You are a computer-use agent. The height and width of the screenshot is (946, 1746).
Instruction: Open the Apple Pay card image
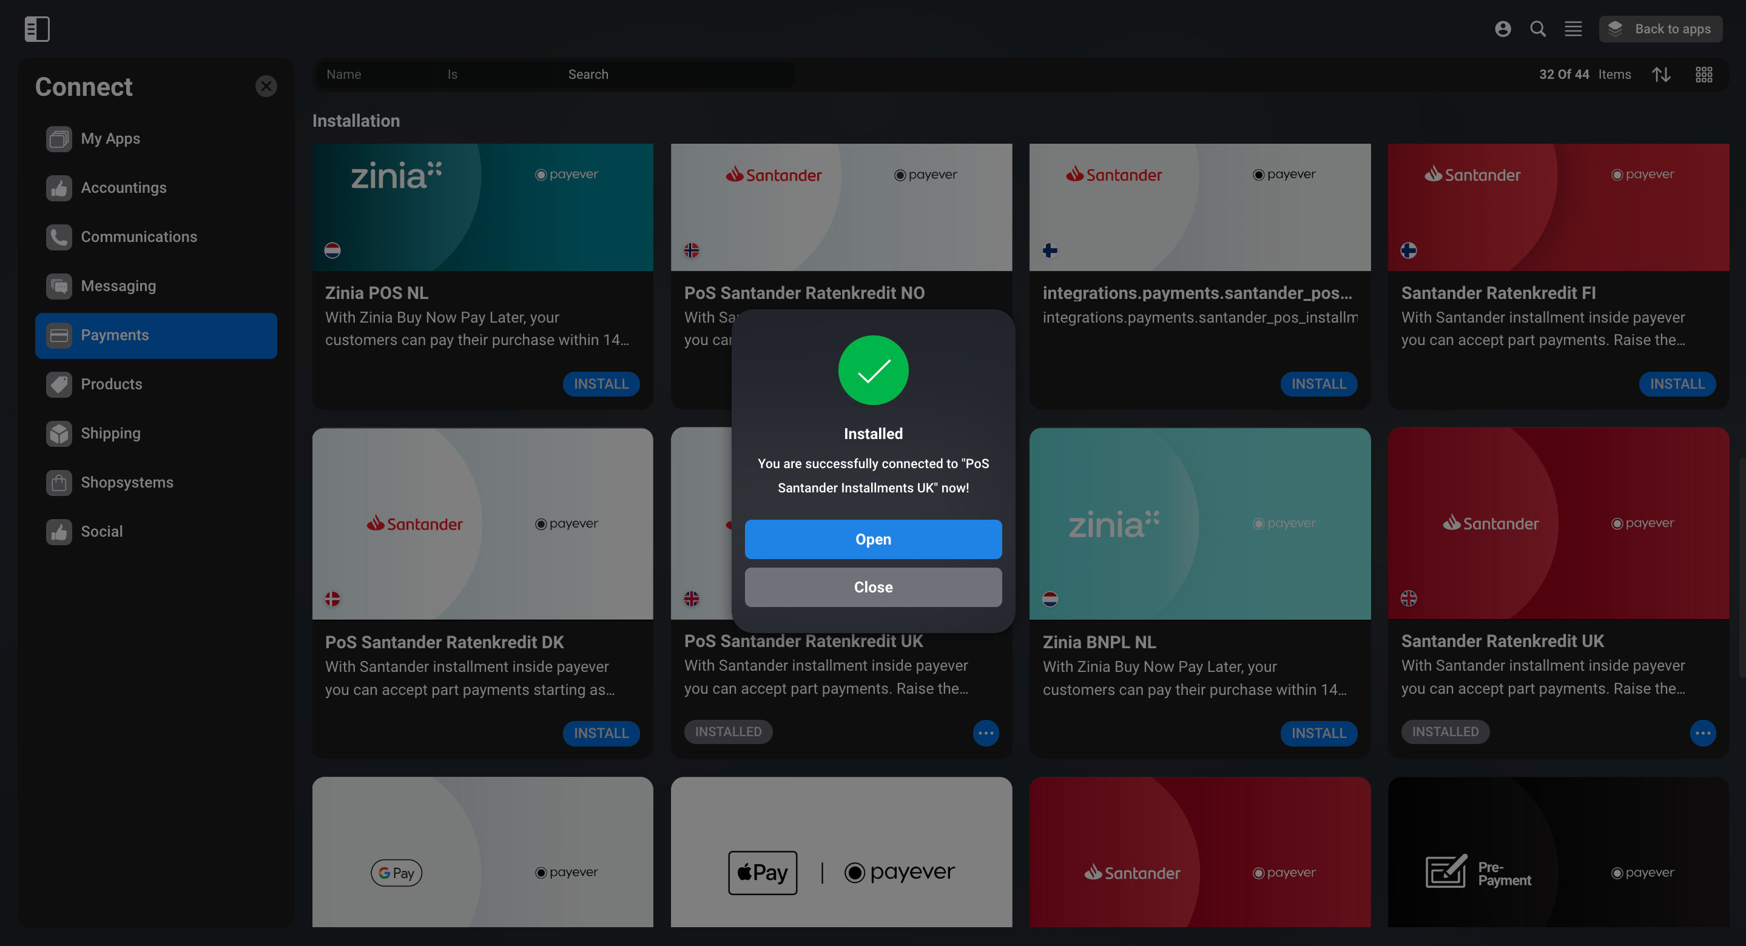pyautogui.click(x=841, y=853)
